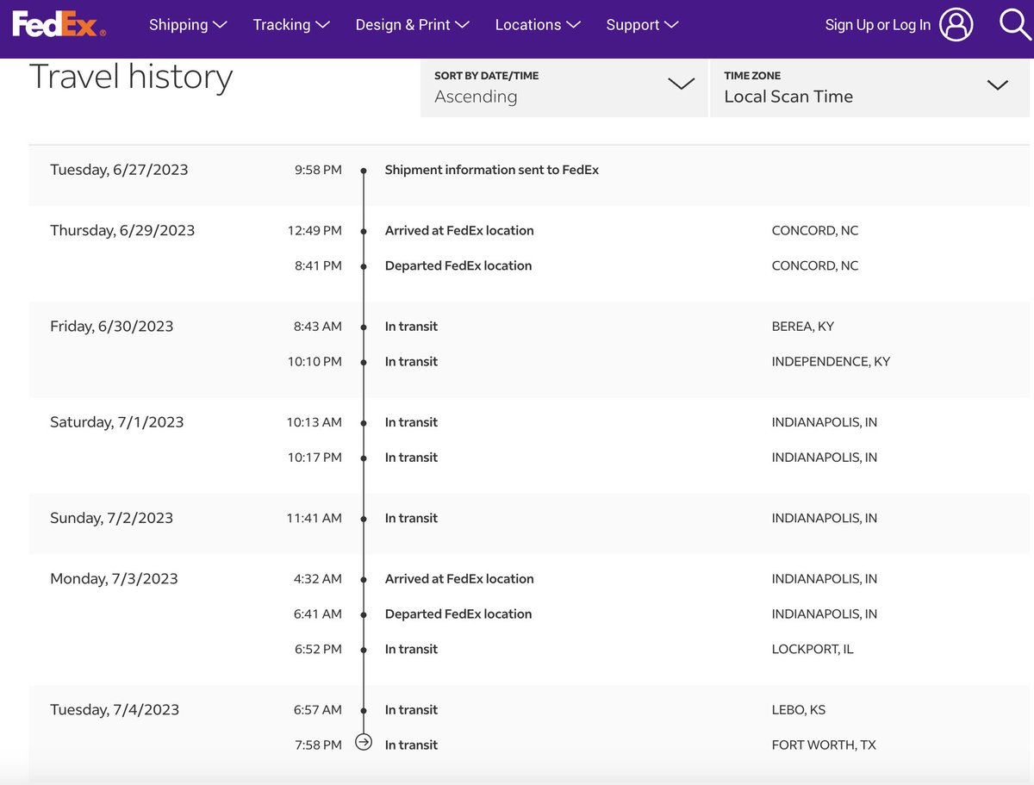Screen dimensions: 1034x785
Task: Click the 6:41 AM Departed FedEx location entry
Action: pyautogui.click(x=458, y=614)
